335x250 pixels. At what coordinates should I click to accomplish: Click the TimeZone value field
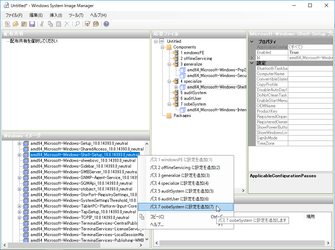click(310, 143)
